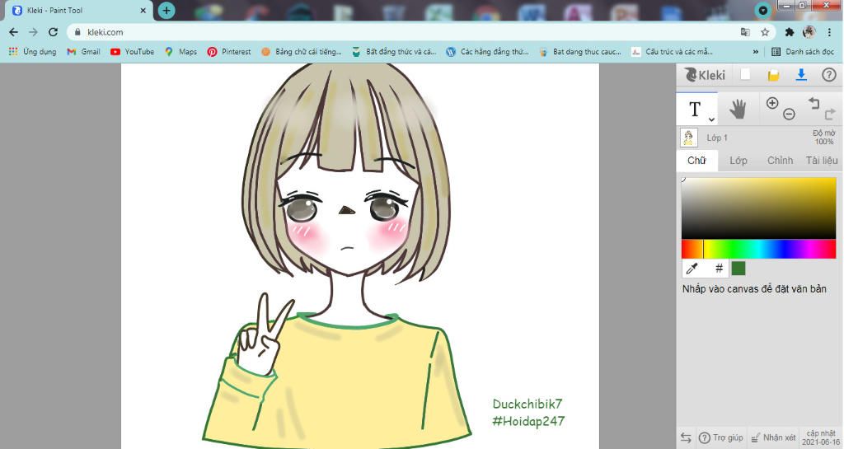Zoom in with the plus magnifier
The image size is (844, 449).
pyautogui.click(x=771, y=103)
